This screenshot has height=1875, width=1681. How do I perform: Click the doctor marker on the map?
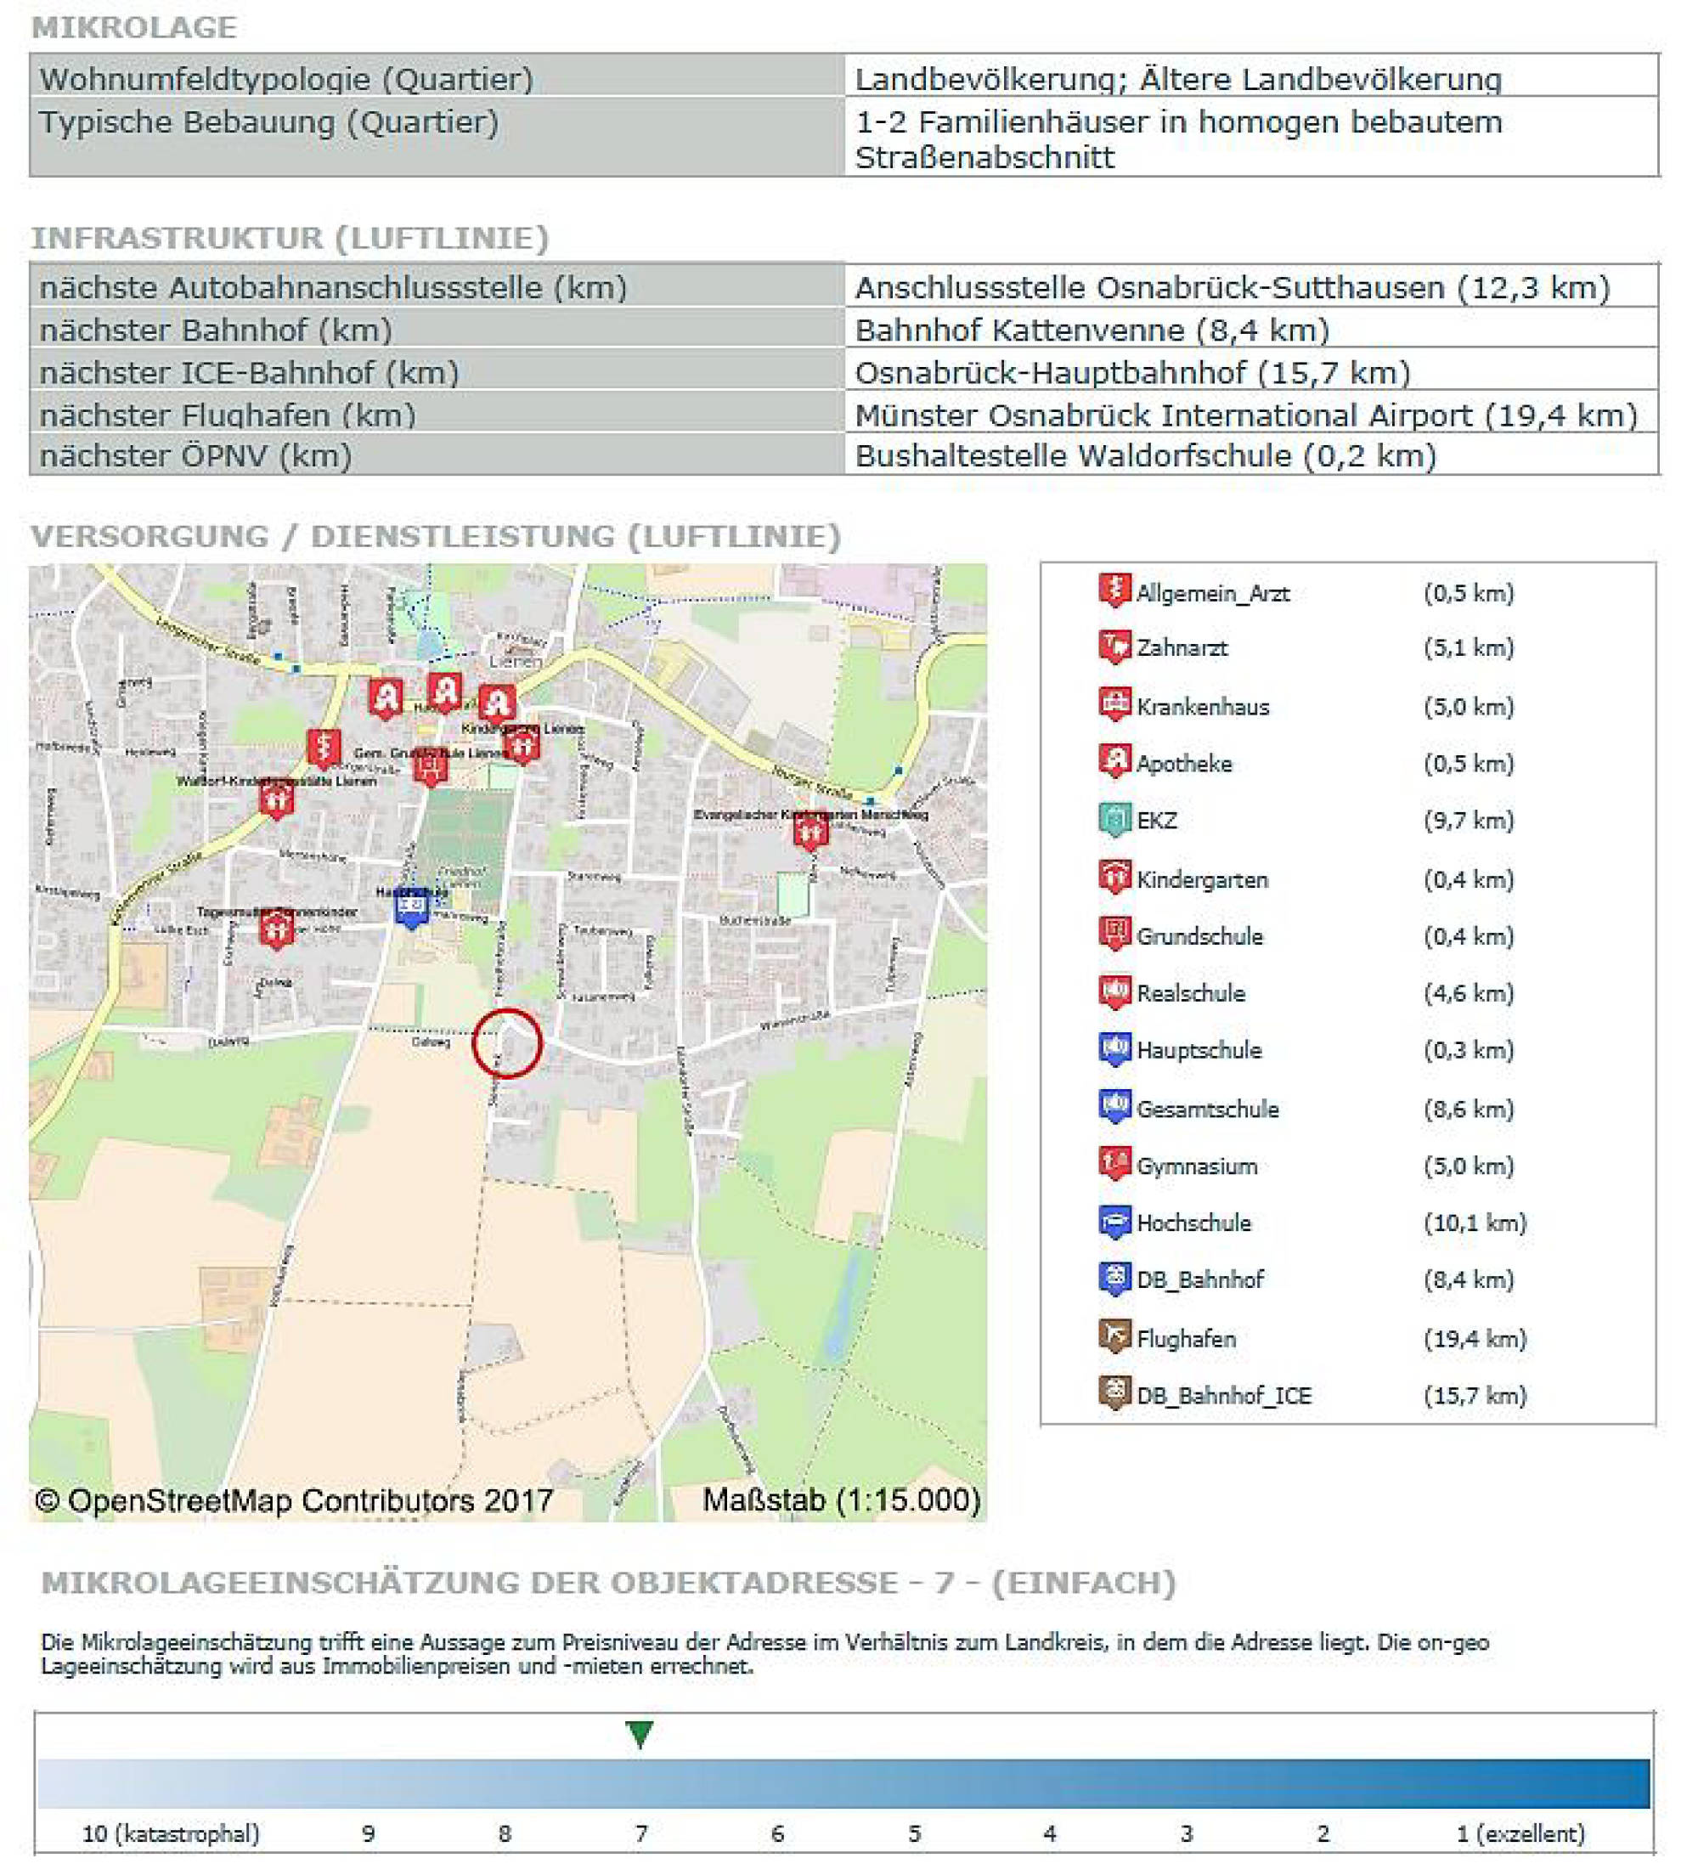(324, 749)
